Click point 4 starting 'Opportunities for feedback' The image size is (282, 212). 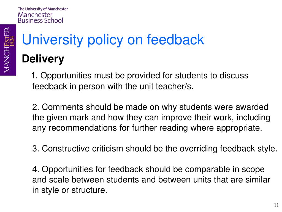(151, 180)
